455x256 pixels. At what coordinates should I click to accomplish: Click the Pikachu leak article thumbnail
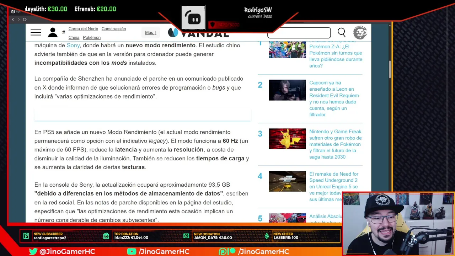[287, 139]
